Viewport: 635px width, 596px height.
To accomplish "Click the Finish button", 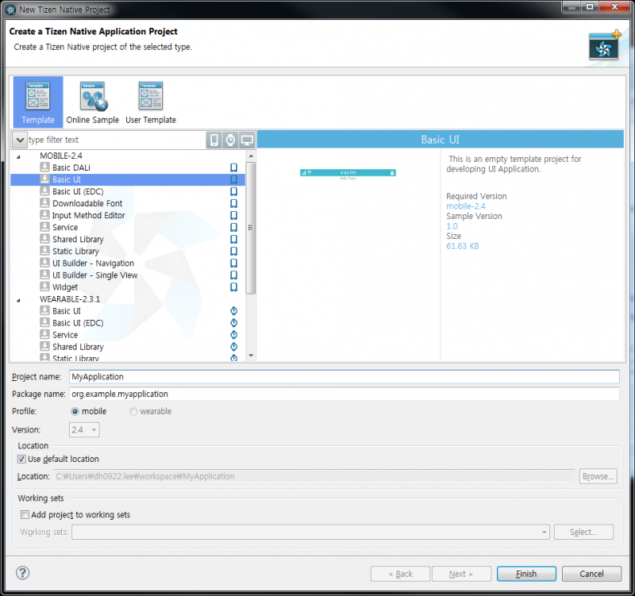I will 526,574.
